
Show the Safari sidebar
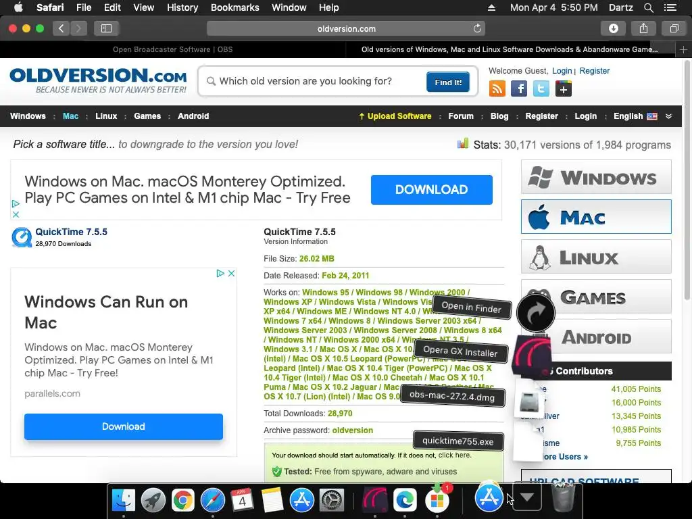point(106,28)
